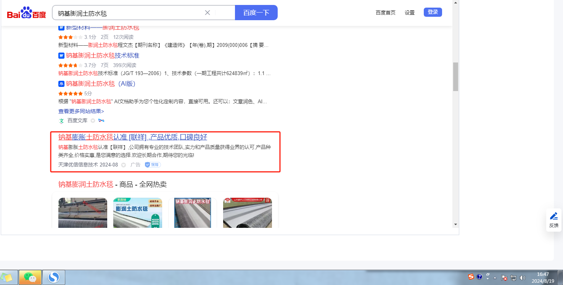The height and width of the screenshot is (285, 563).
Task: Click the blue help icon in the tray
Action: click(x=479, y=277)
